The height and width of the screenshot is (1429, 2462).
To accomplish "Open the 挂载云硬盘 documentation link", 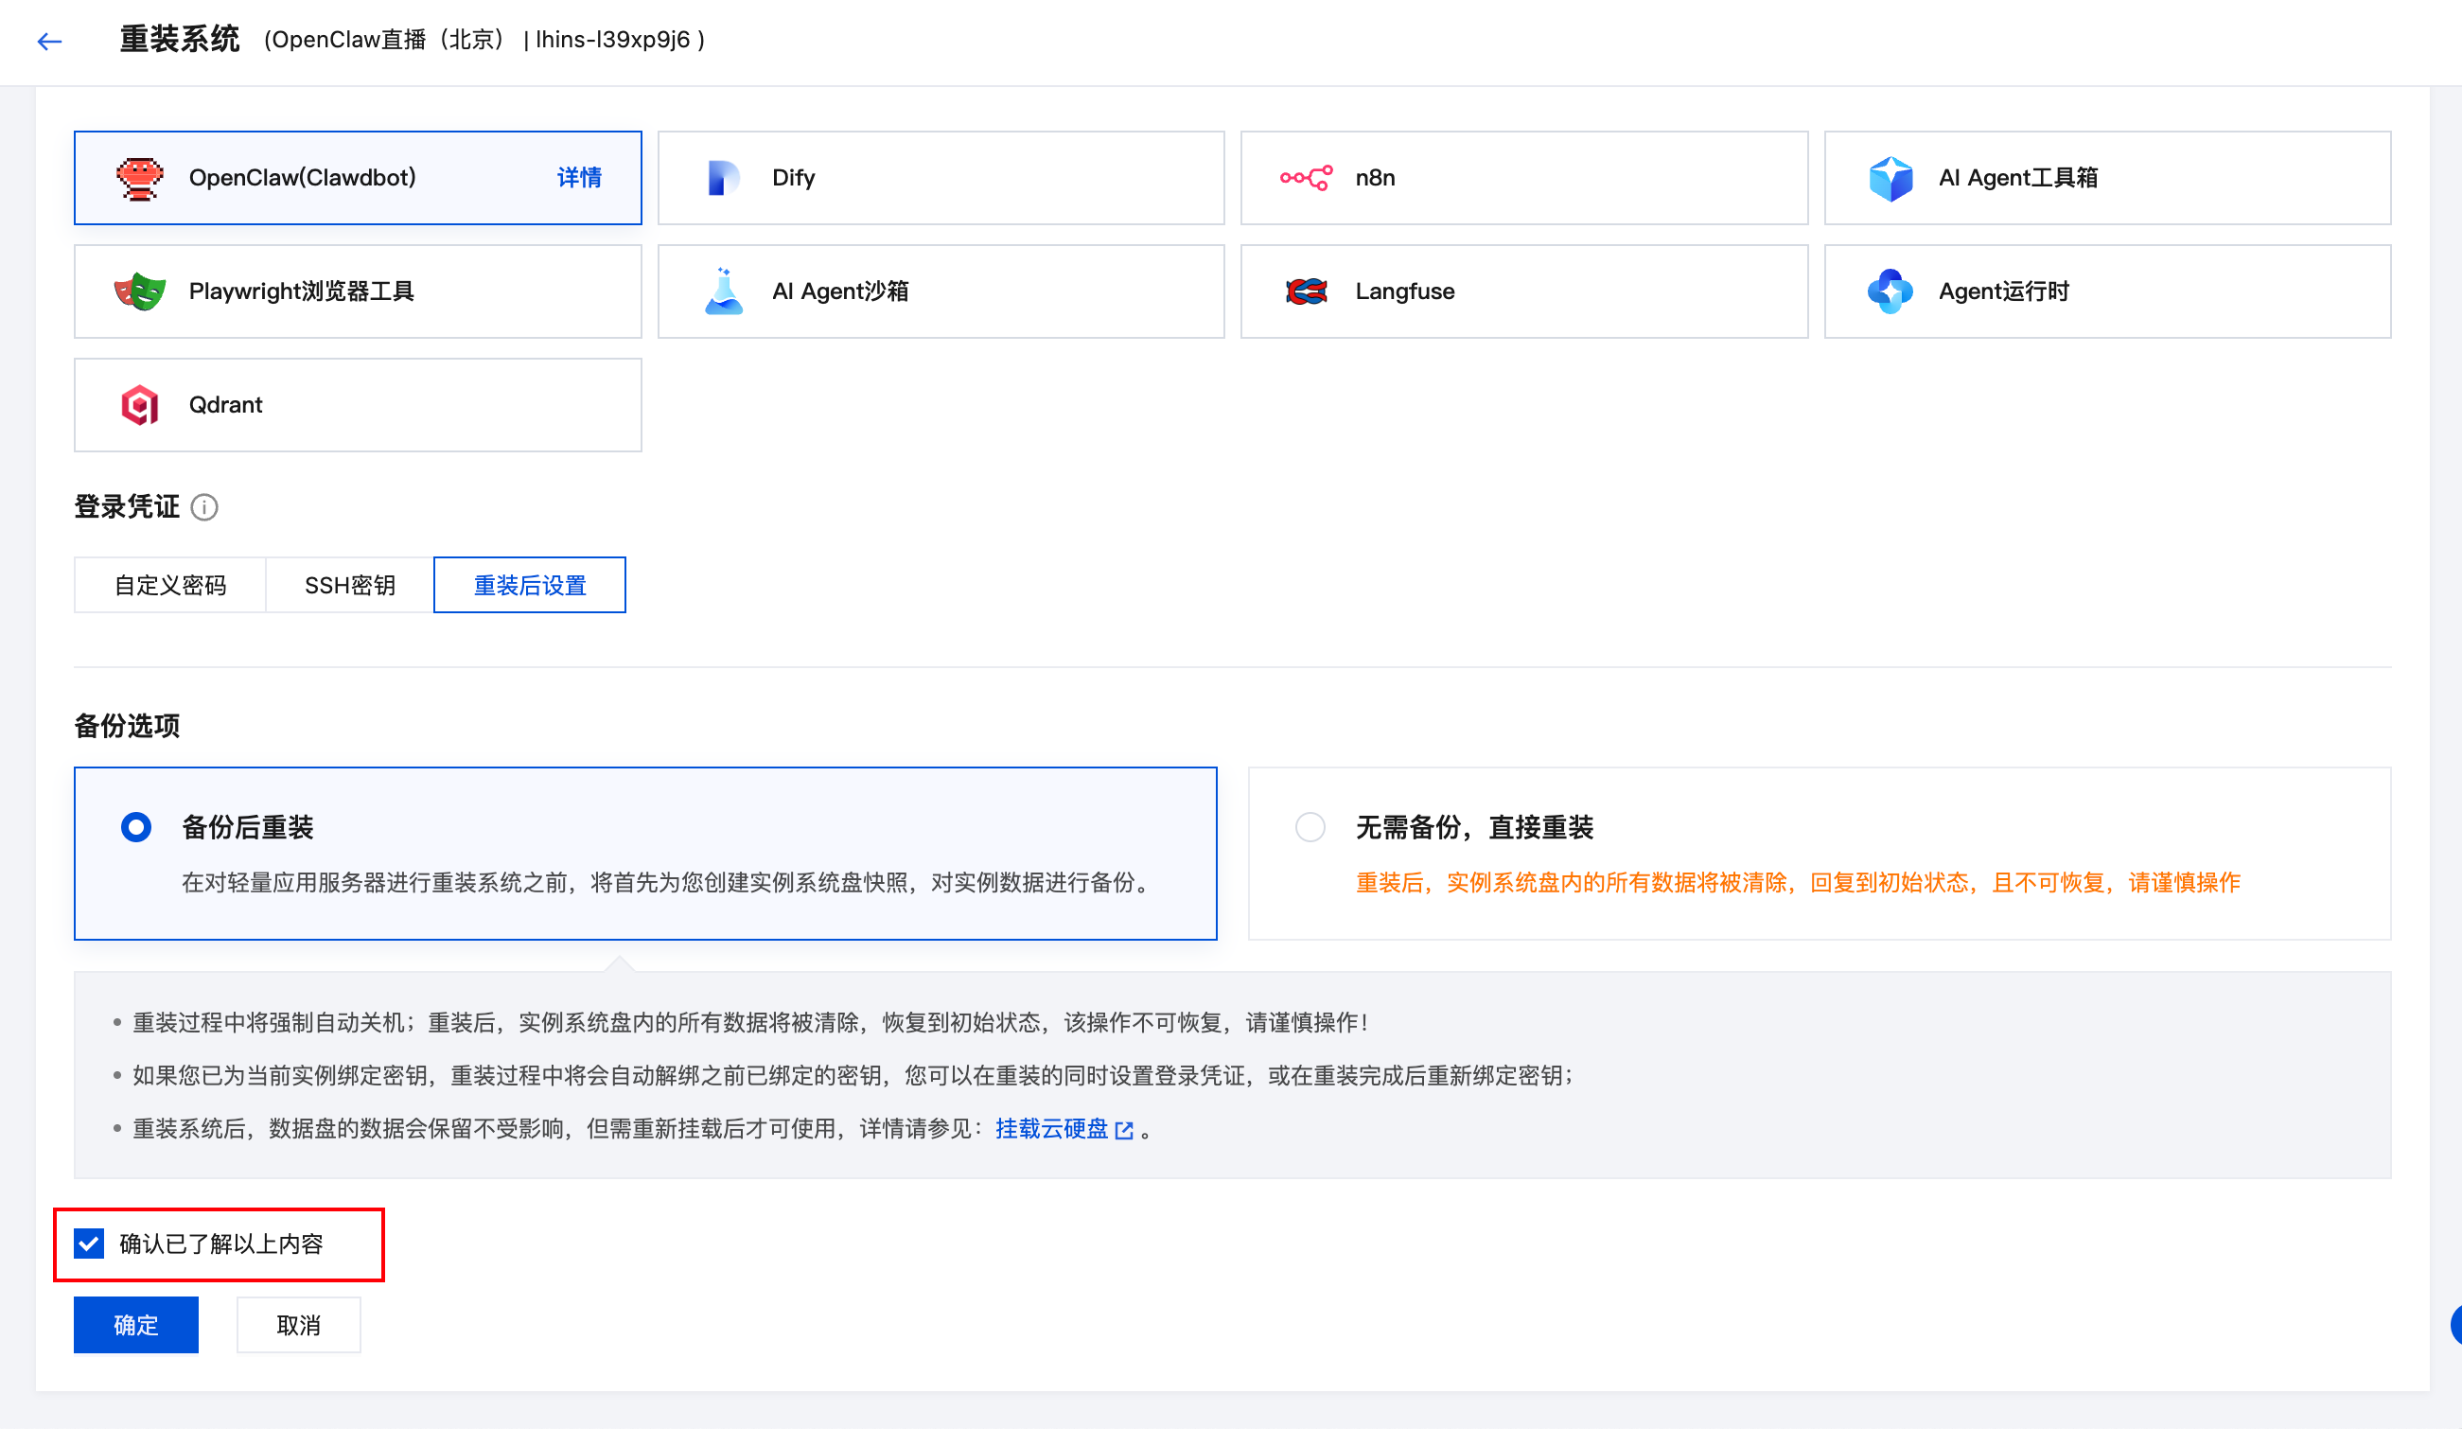I will click(1055, 1129).
